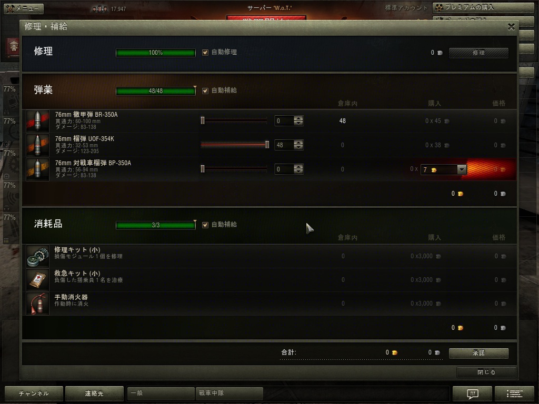The height and width of the screenshot is (404, 539).
Task: Increase BR-350A shell count with up arrow
Action: (x=298, y=118)
